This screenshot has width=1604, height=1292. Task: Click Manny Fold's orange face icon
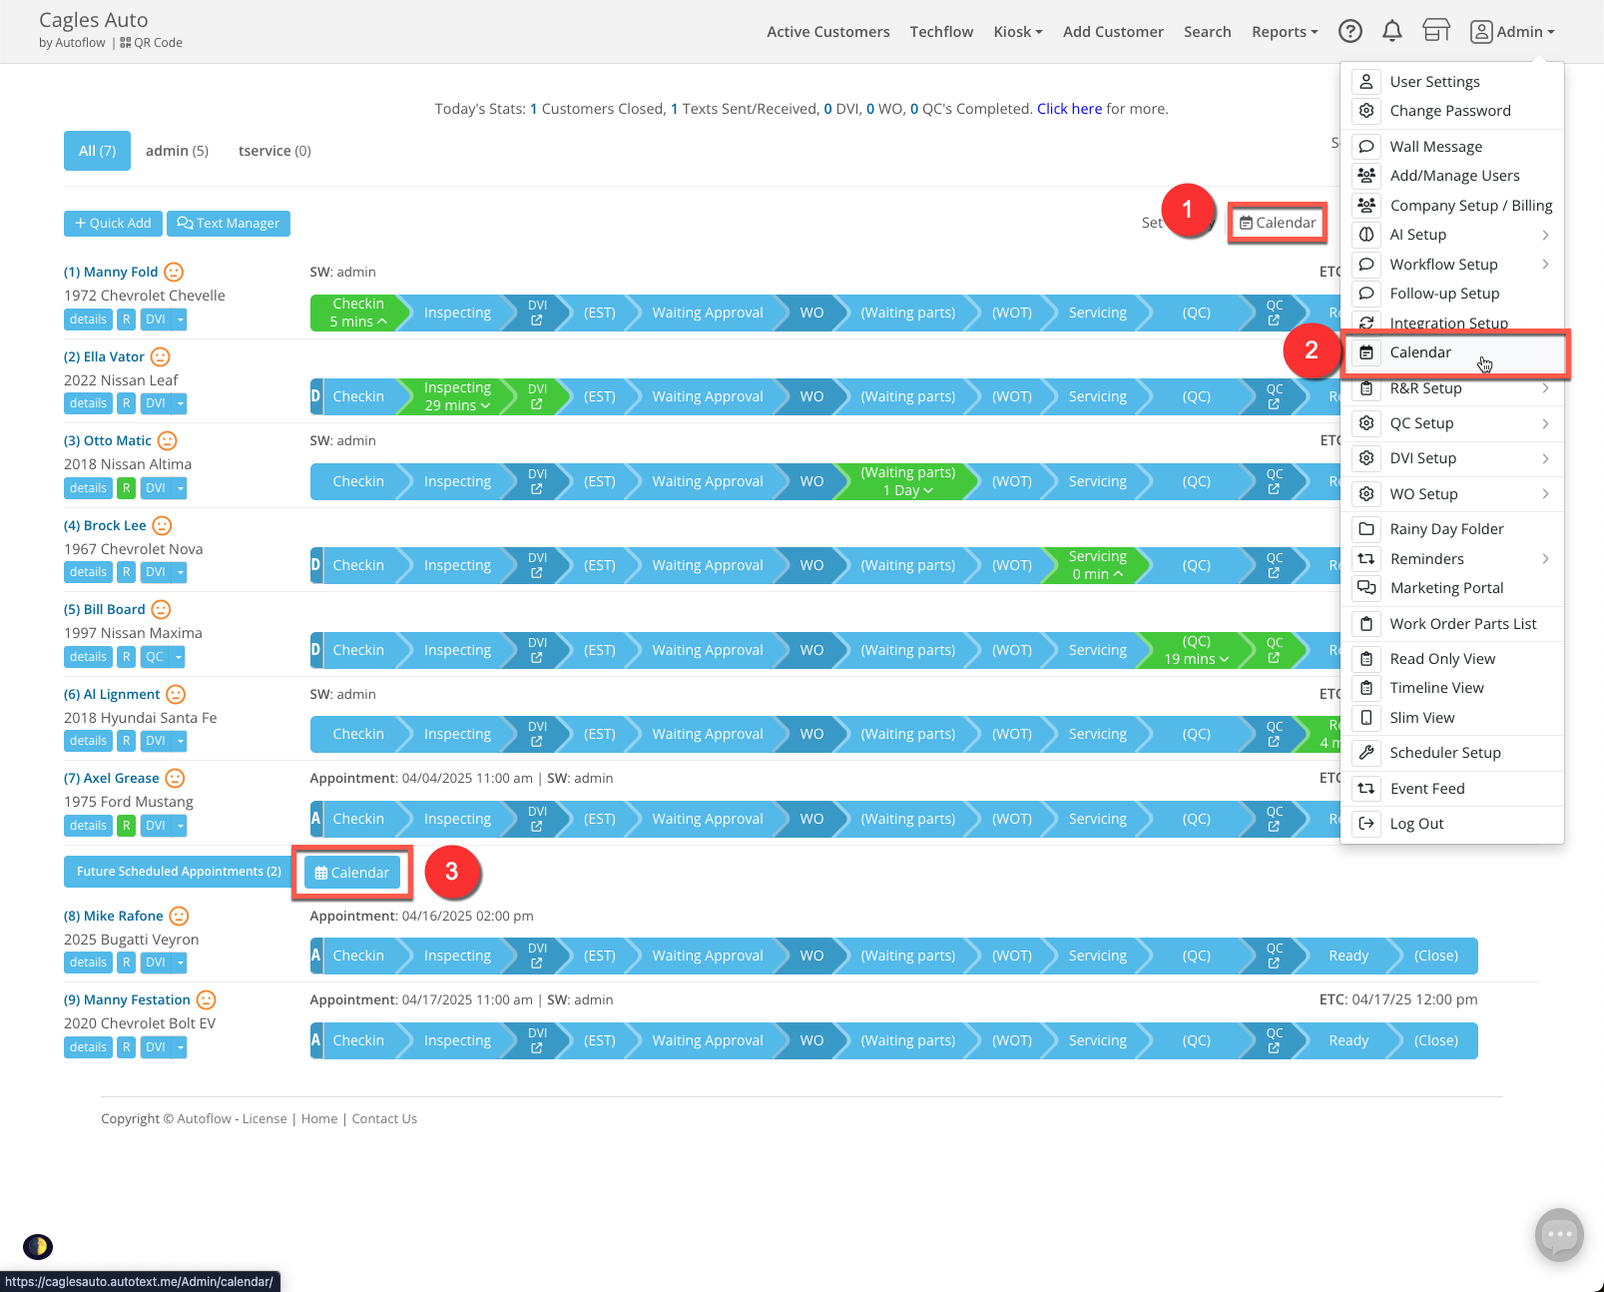(x=174, y=272)
